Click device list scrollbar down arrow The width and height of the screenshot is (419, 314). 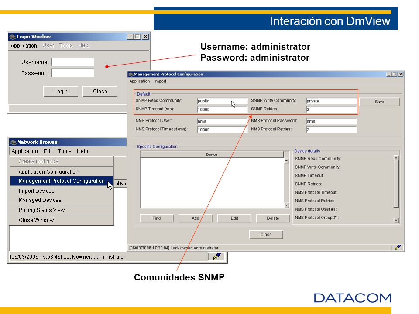point(286,205)
